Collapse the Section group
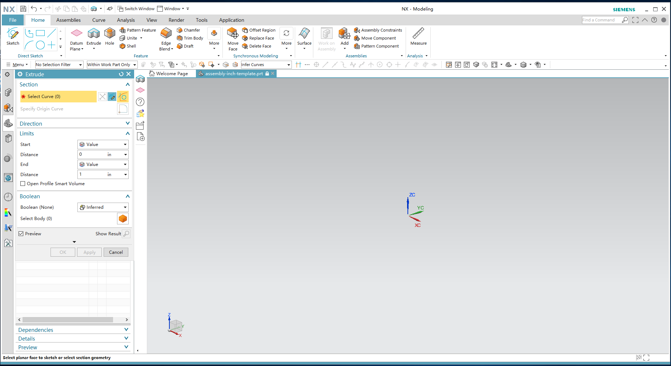 click(128, 85)
